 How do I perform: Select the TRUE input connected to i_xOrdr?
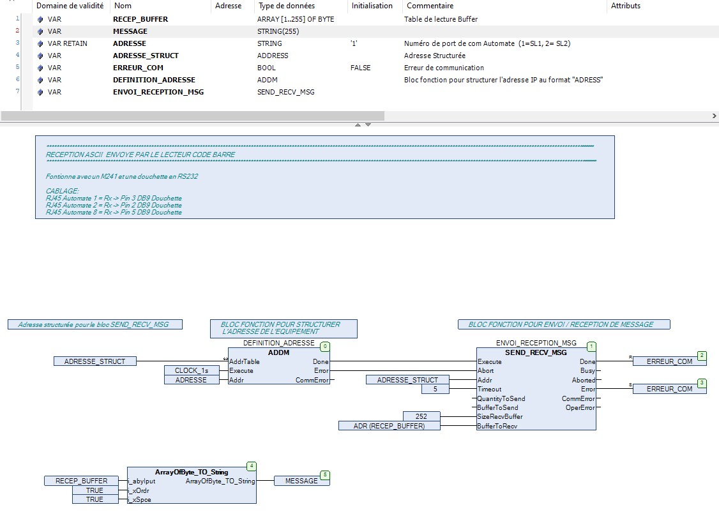(95, 490)
